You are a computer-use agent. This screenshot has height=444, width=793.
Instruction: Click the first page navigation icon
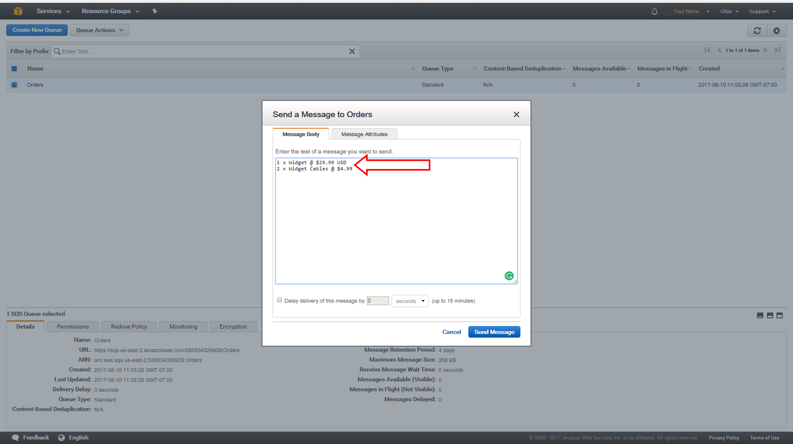(706, 51)
